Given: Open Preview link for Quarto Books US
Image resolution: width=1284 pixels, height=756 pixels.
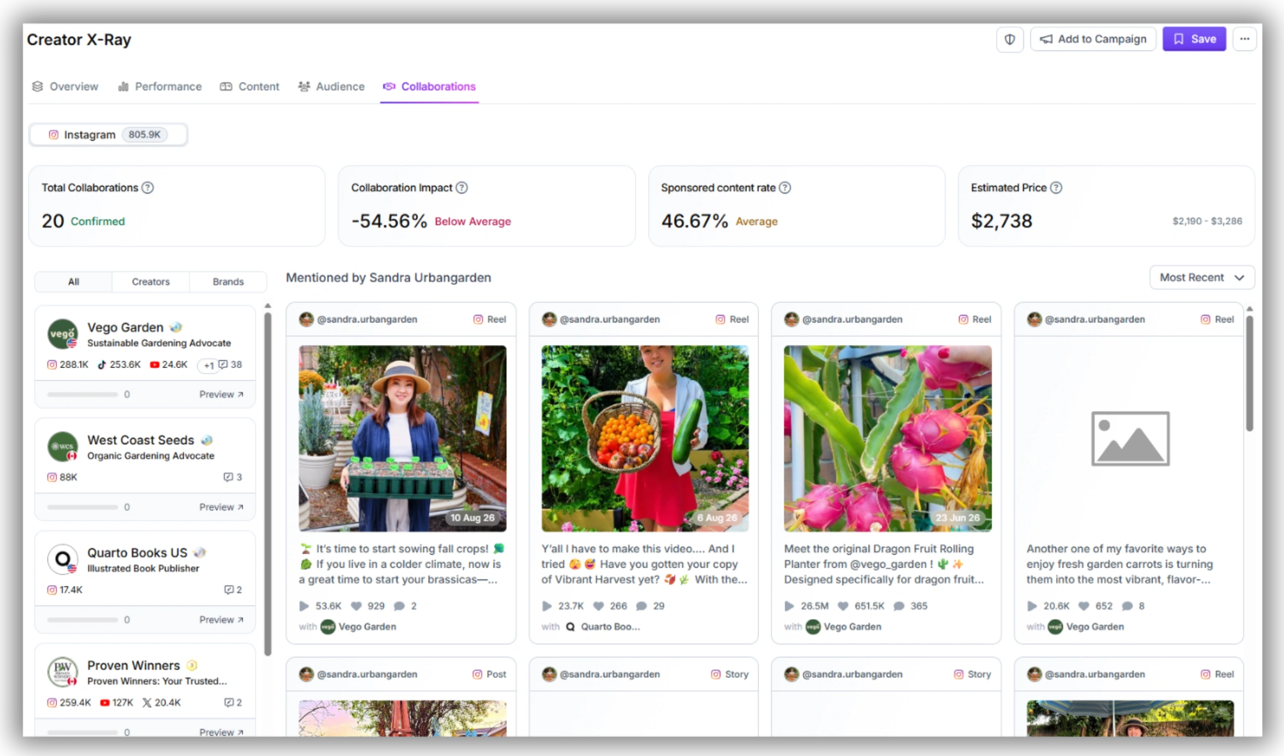Looking at the screenshot, I should [222, 620].
